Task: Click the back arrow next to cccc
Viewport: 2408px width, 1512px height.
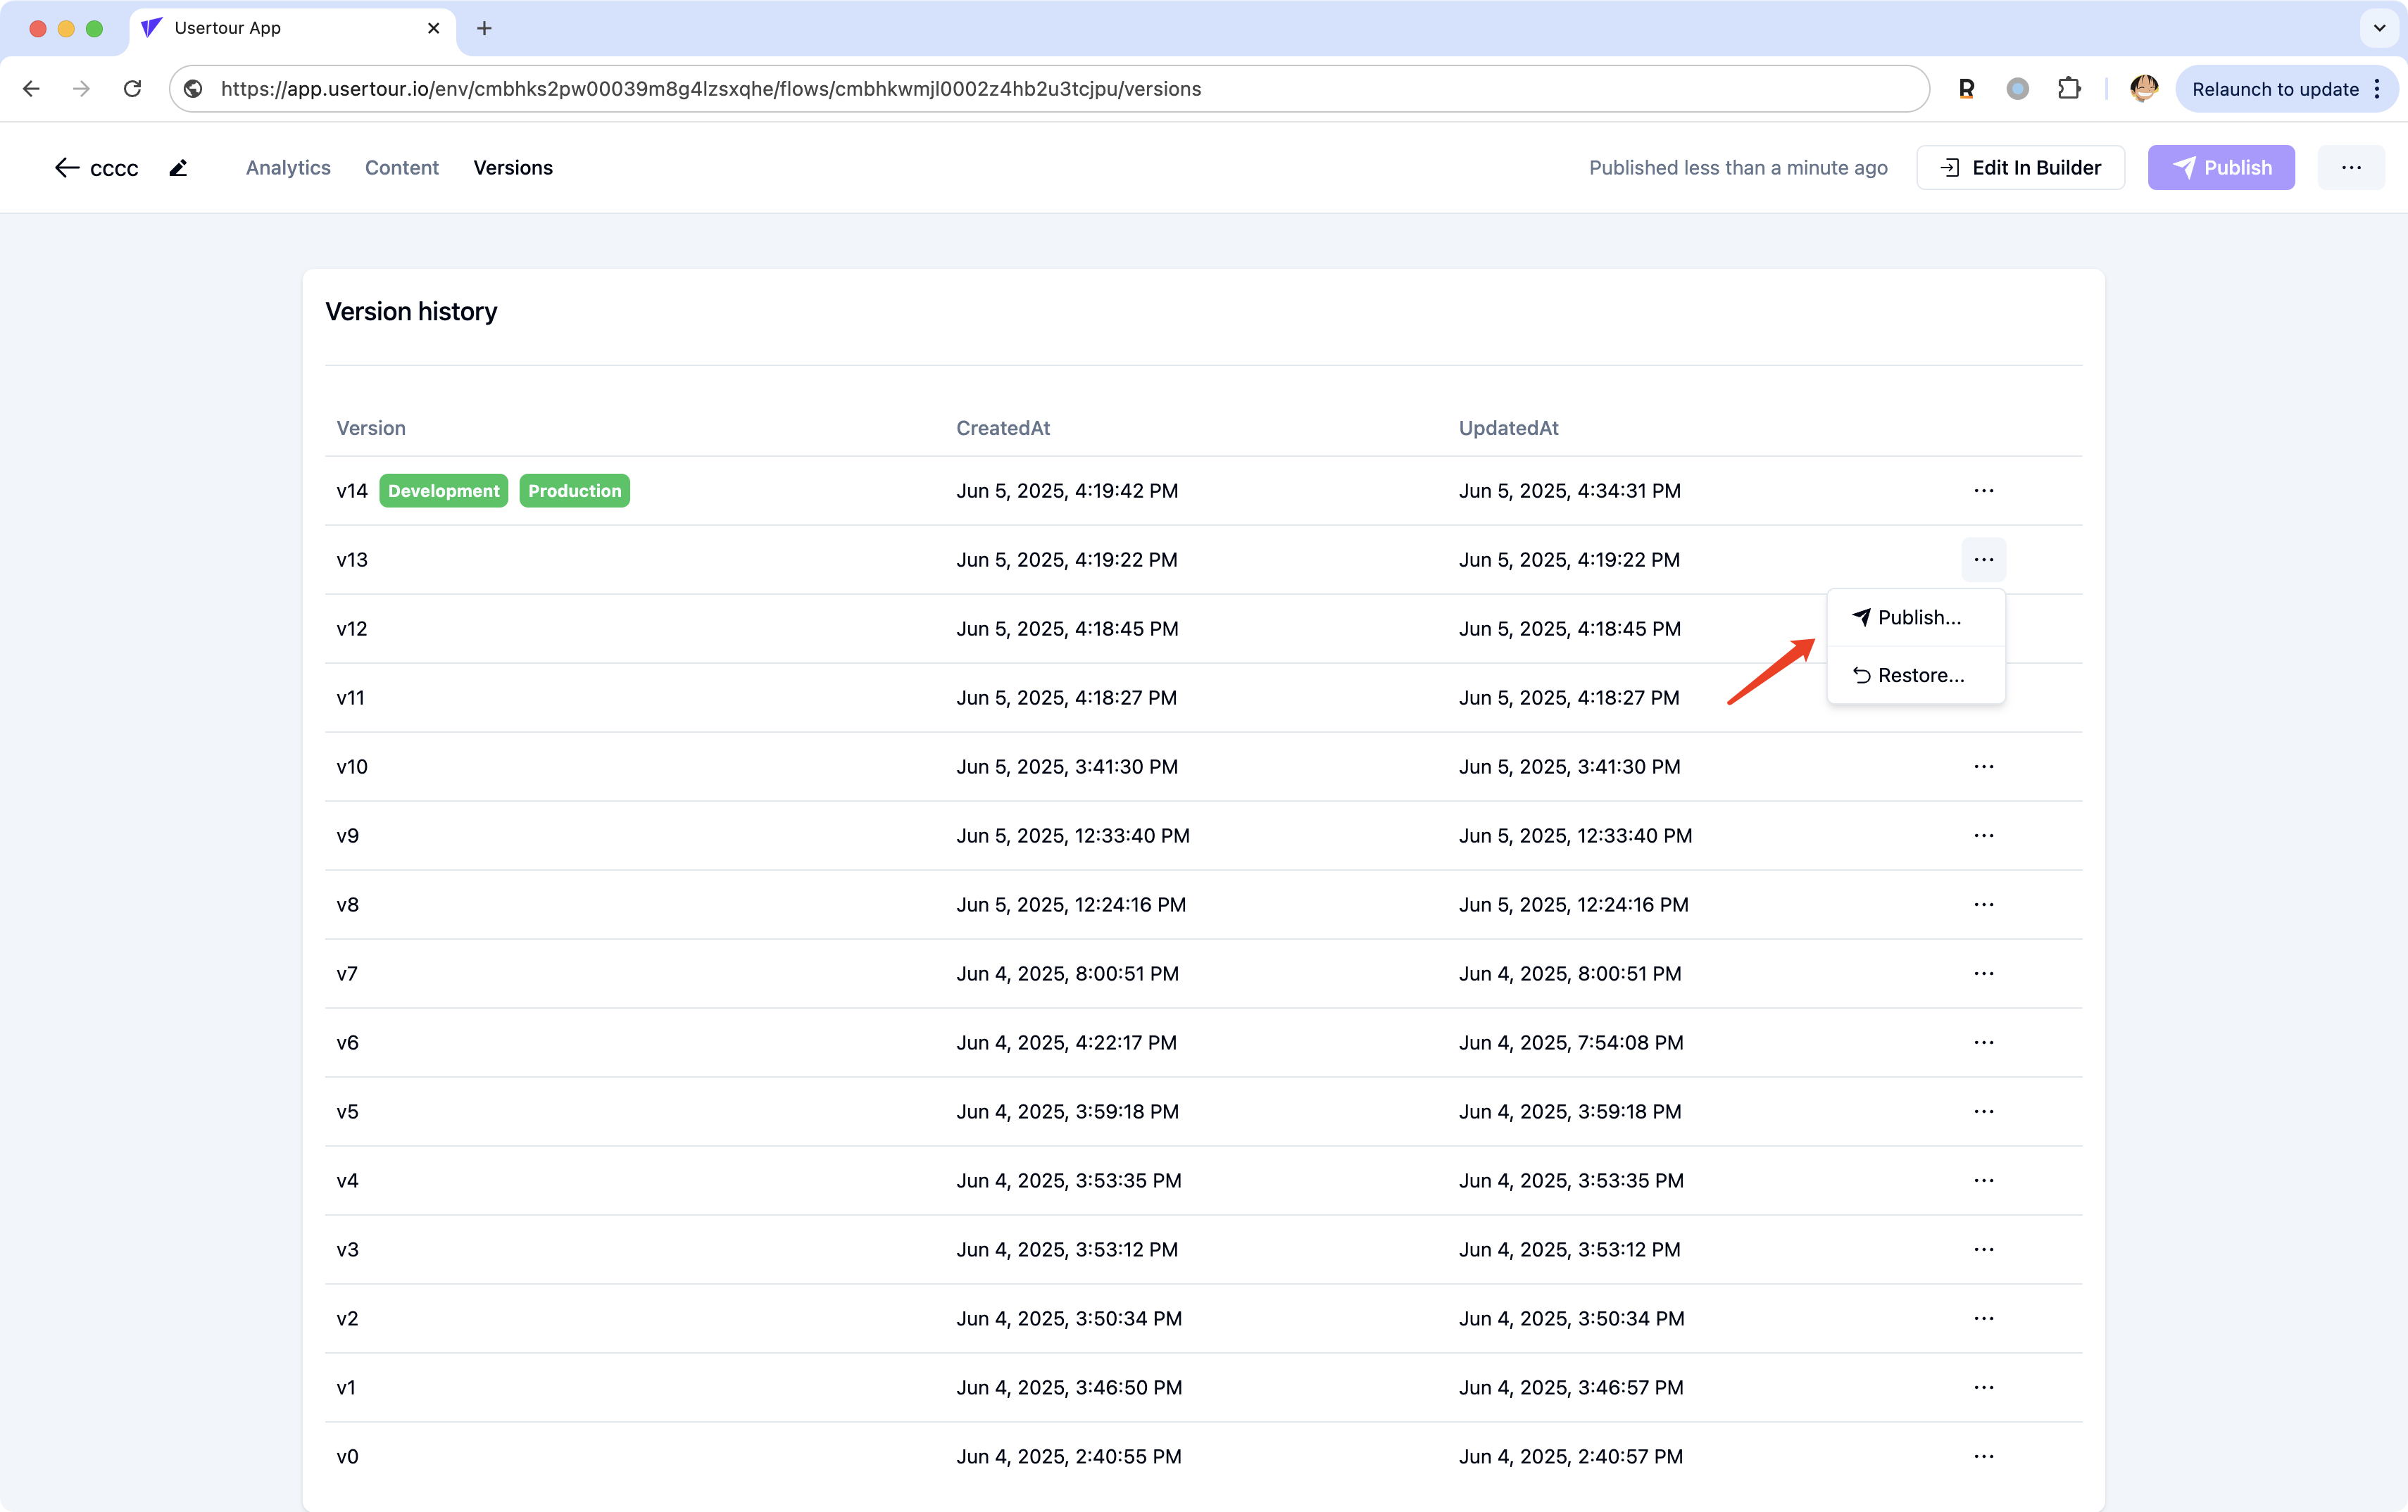Action: tap(66, 168)
